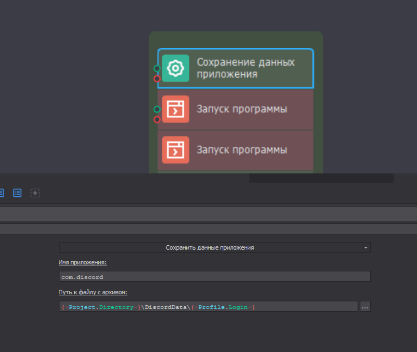
Task: Click red error port of first Запуск программы
Action: click(x=157, y=119)
